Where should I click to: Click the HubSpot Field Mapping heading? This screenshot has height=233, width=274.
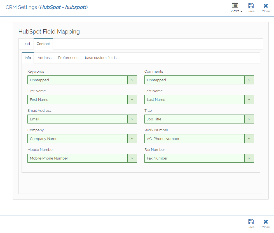49,32
